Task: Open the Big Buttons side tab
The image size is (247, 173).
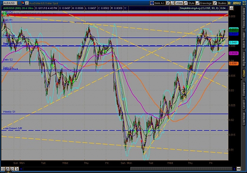Action: pyautogui.click(x=244, y=59)
